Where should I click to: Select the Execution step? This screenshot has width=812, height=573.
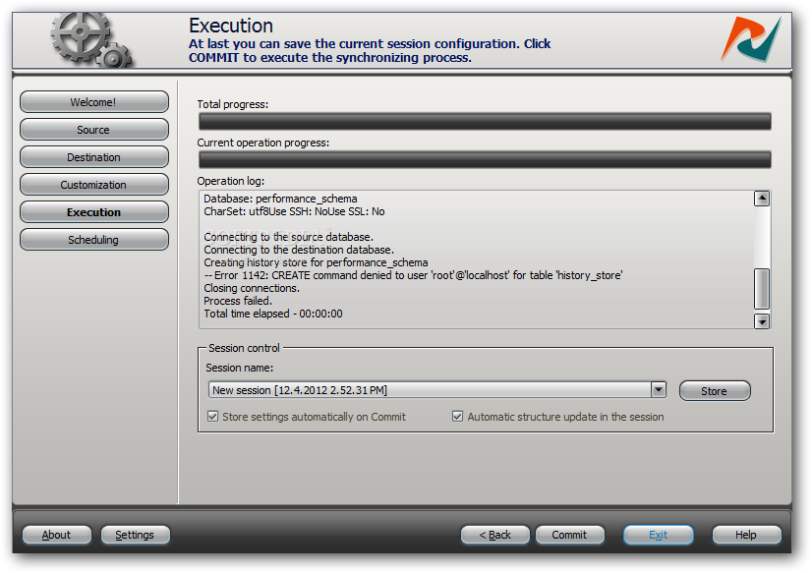tap(93, 211)
